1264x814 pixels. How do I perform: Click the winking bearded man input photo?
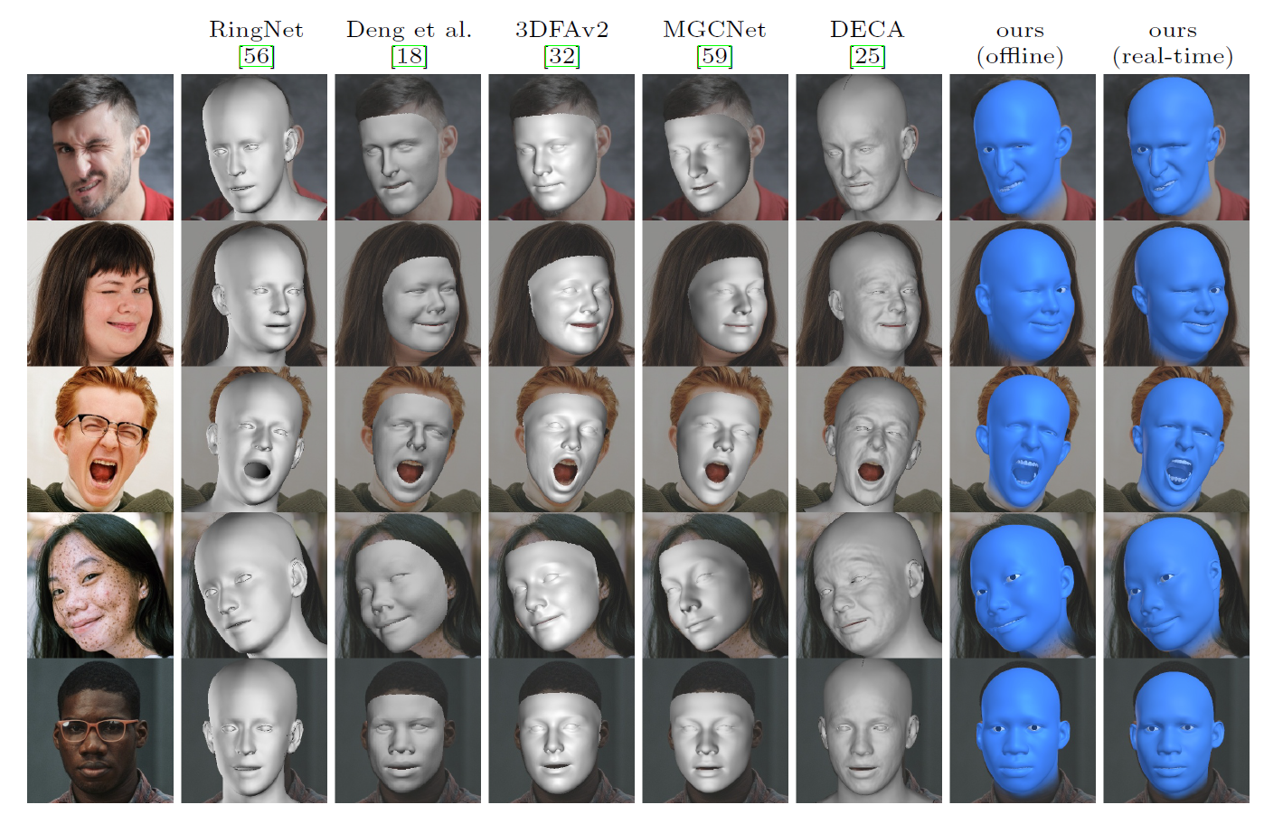click(x=99, y=145)
